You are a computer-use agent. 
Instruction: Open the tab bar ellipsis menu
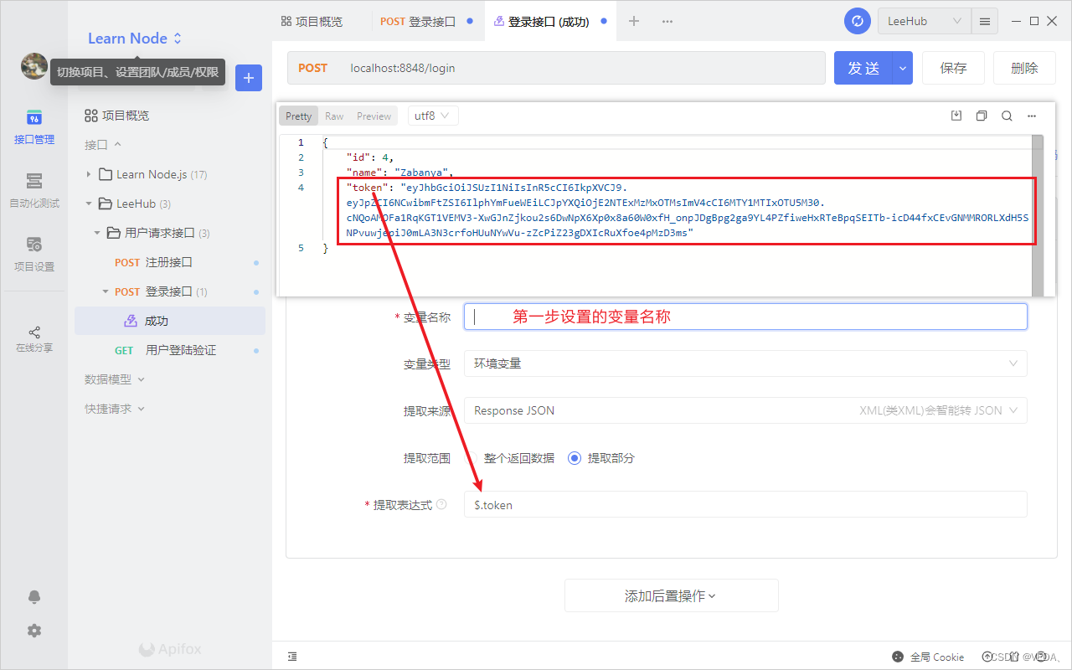click(667, 22)
